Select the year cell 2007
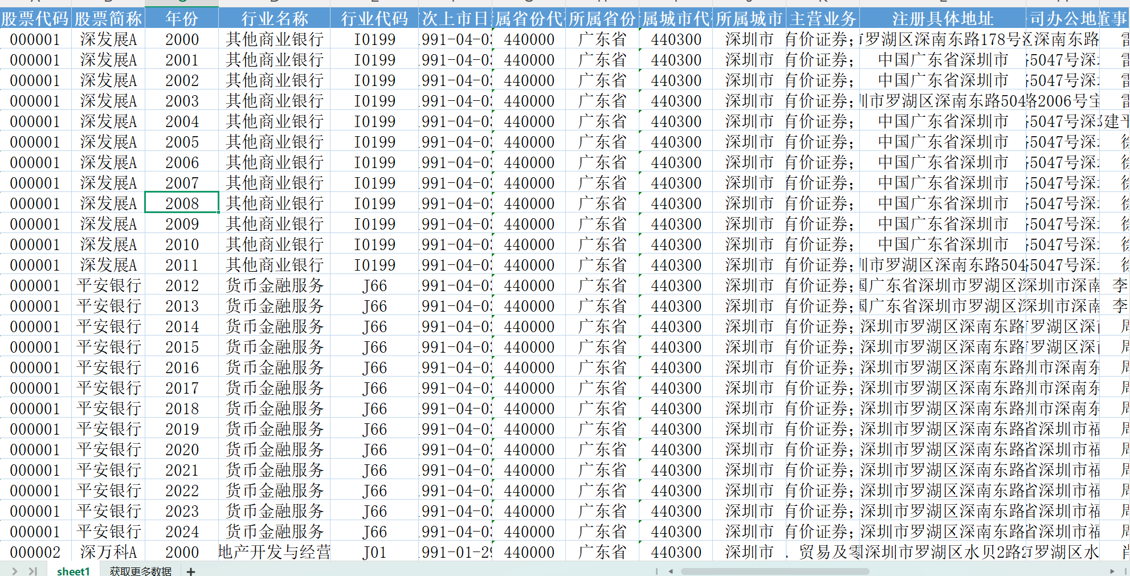This screenshot has height=576, width=1130. pos(182,183)
